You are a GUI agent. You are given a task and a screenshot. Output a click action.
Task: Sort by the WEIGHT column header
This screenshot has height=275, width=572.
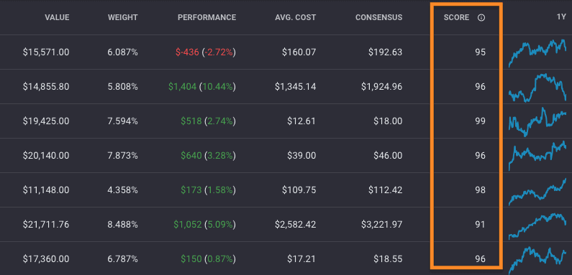point(122,17)
